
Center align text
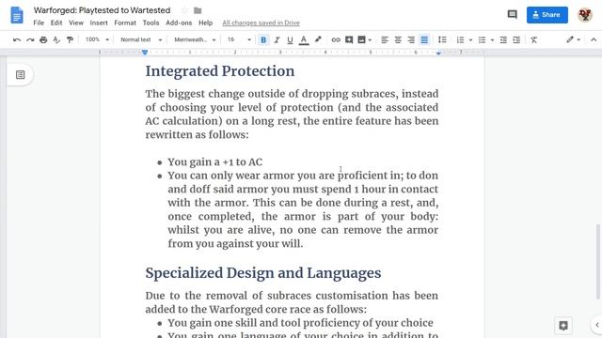point(398,39)
